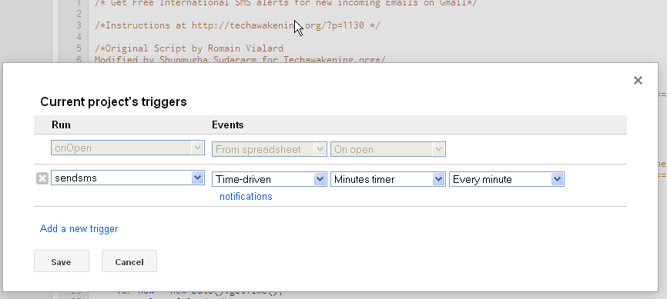The image size is (667, 299).
Task: Click the Modified by Shunmugha Sudaram comment line
Action: coord(240,59)
